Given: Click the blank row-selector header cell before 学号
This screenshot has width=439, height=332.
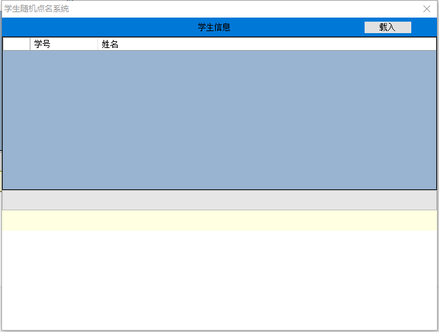Looking at the screenshot, I should 16,44.
